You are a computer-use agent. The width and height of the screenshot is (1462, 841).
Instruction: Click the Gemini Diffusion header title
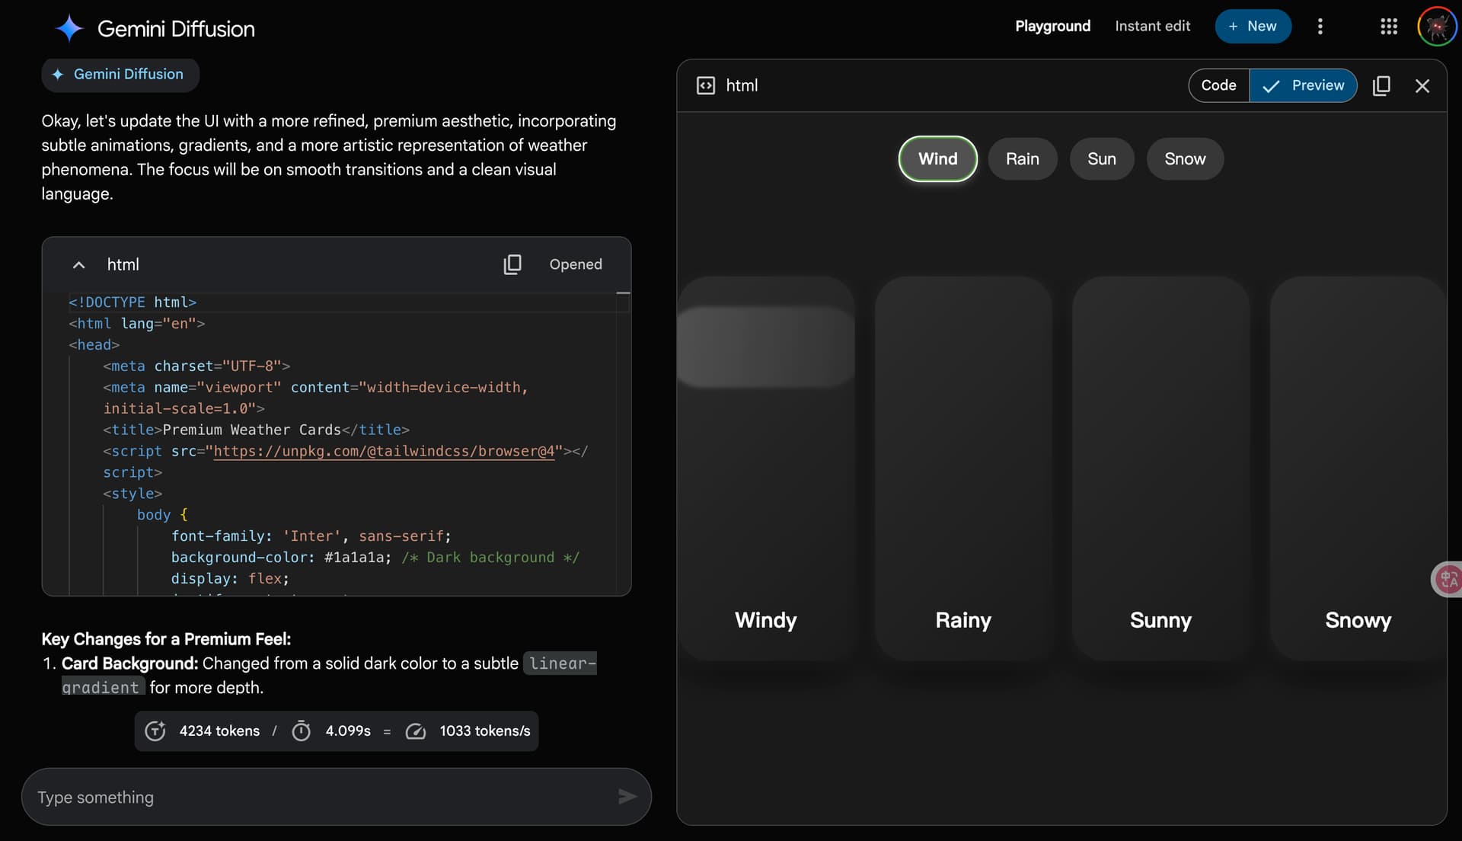pyautogui.click(x=176, y=29)
